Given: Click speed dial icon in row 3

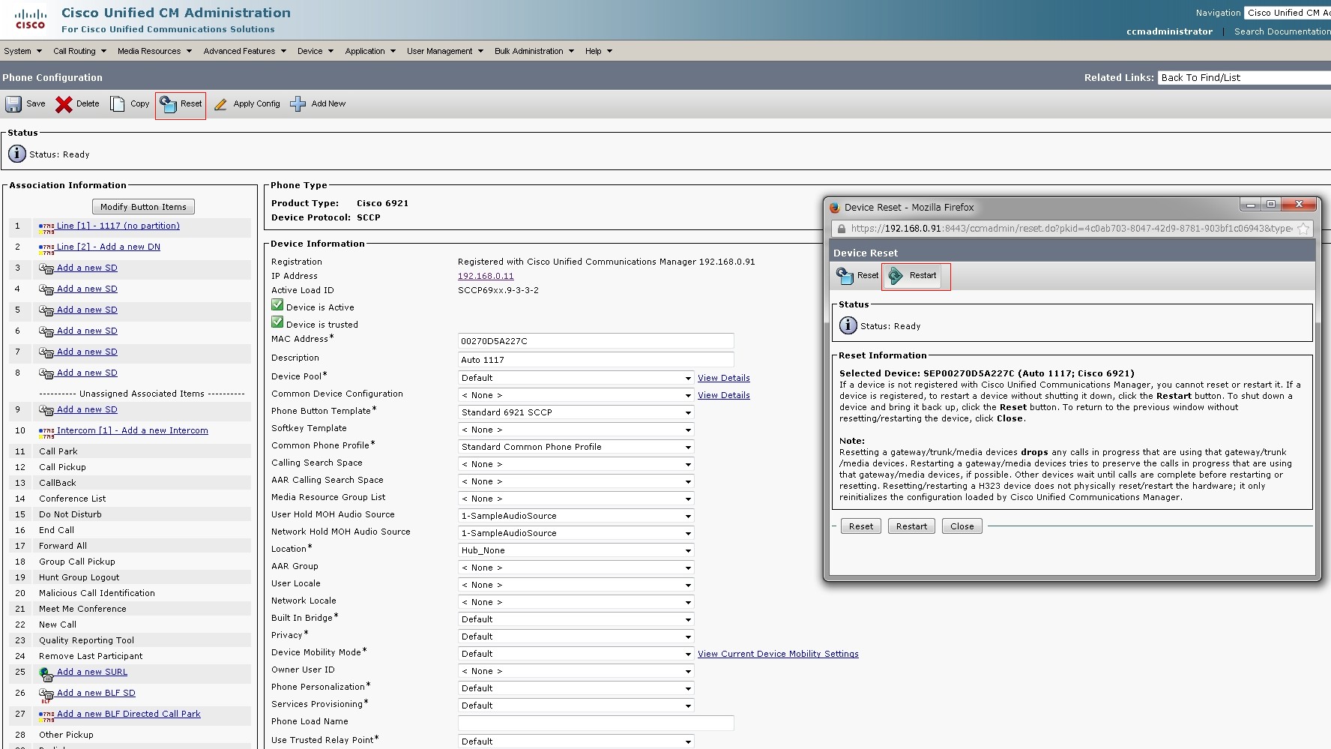Looking at the screenshot, I should [x=46, y=268].
